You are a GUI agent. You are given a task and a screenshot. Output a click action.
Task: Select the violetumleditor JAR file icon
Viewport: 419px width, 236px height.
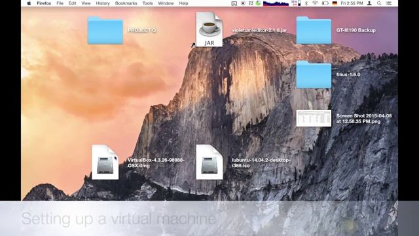[x=209, y=29]
